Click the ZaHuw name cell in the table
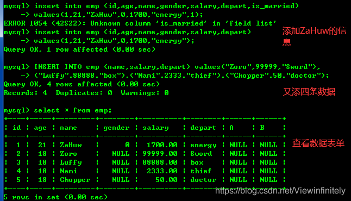351x201 pixels. coord(71,145)
